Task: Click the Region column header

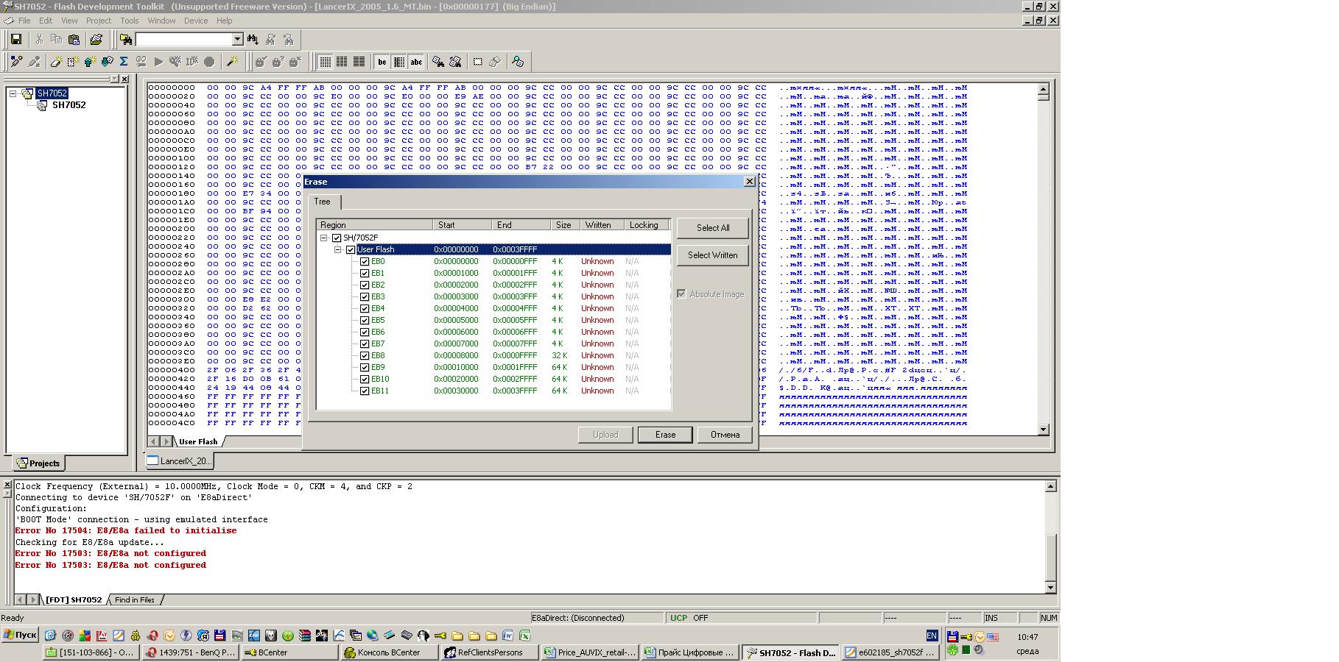Action: click(x=375, y=225)
